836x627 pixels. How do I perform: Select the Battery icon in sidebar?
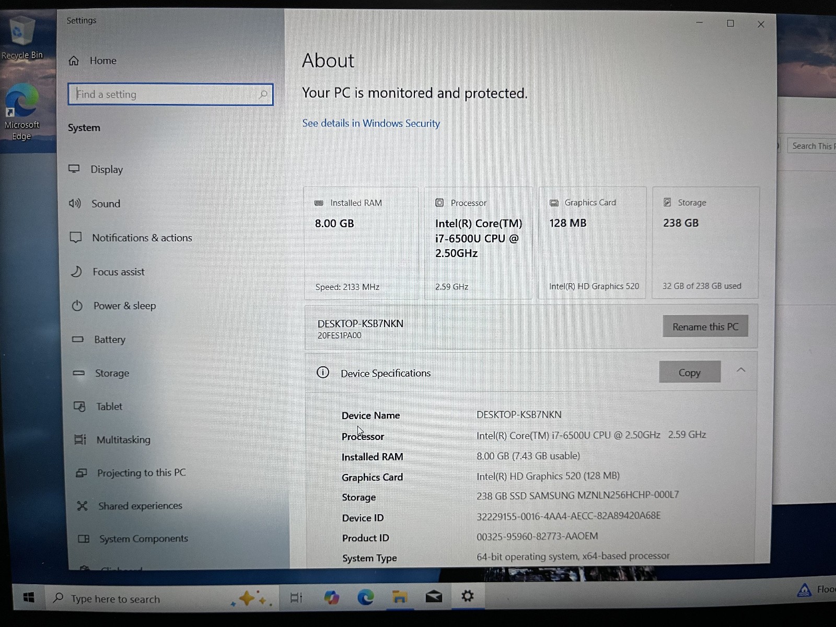77,339
